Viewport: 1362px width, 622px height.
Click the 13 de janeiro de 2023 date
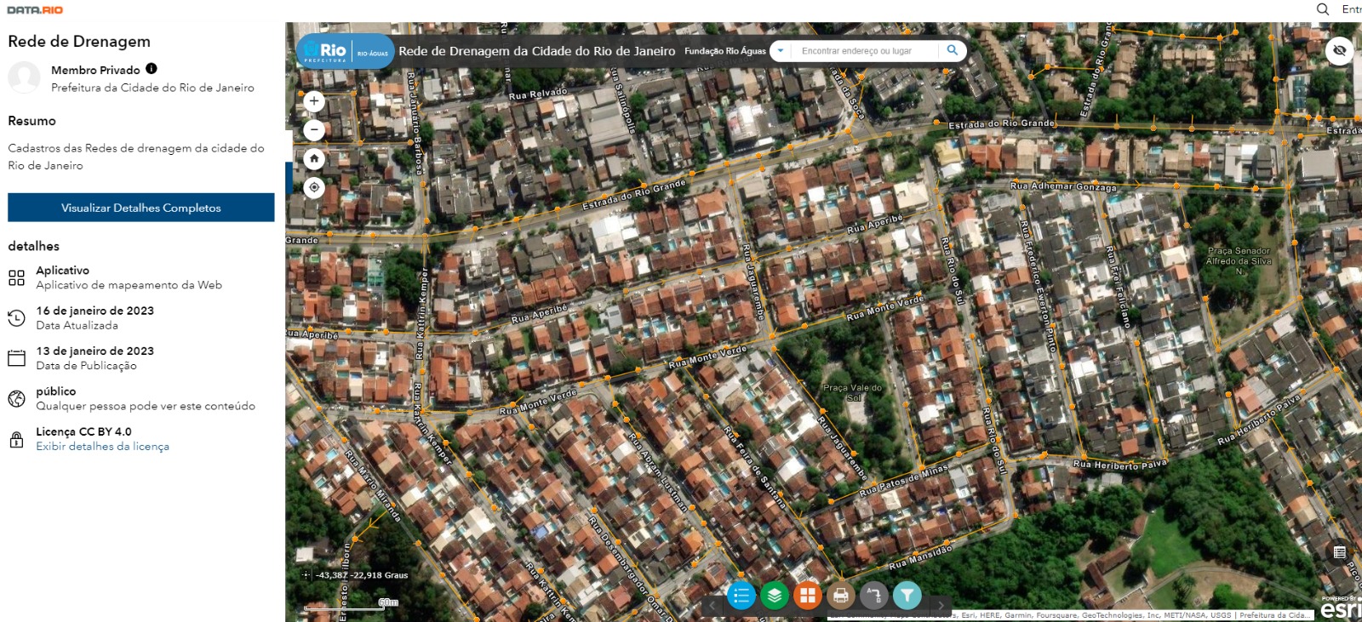[x=94, y=351]
